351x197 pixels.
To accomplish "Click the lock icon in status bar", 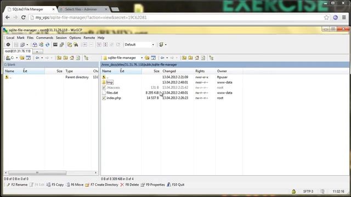I will coord(293,191).
